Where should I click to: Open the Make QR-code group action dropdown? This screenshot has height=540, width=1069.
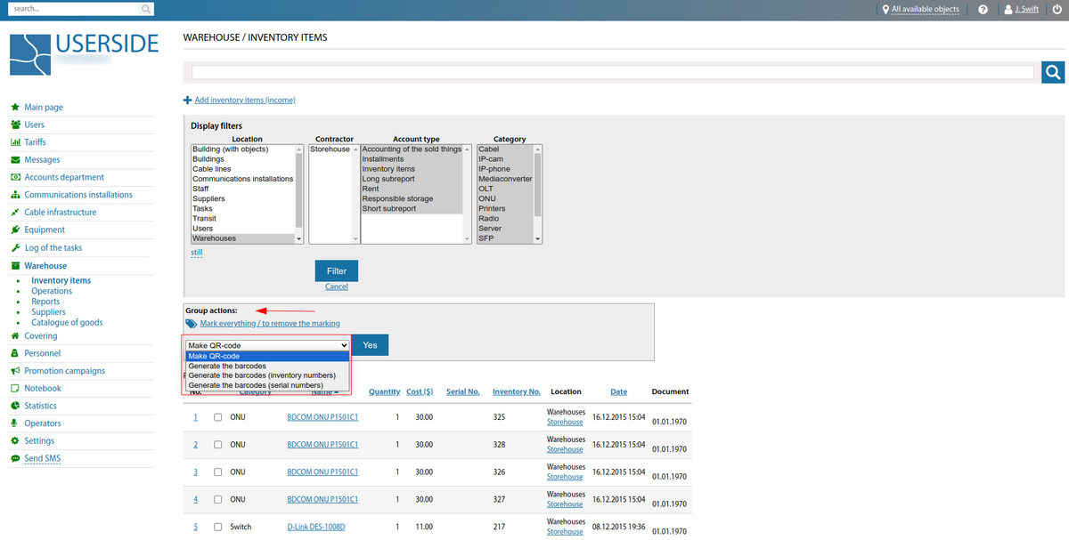267,345
